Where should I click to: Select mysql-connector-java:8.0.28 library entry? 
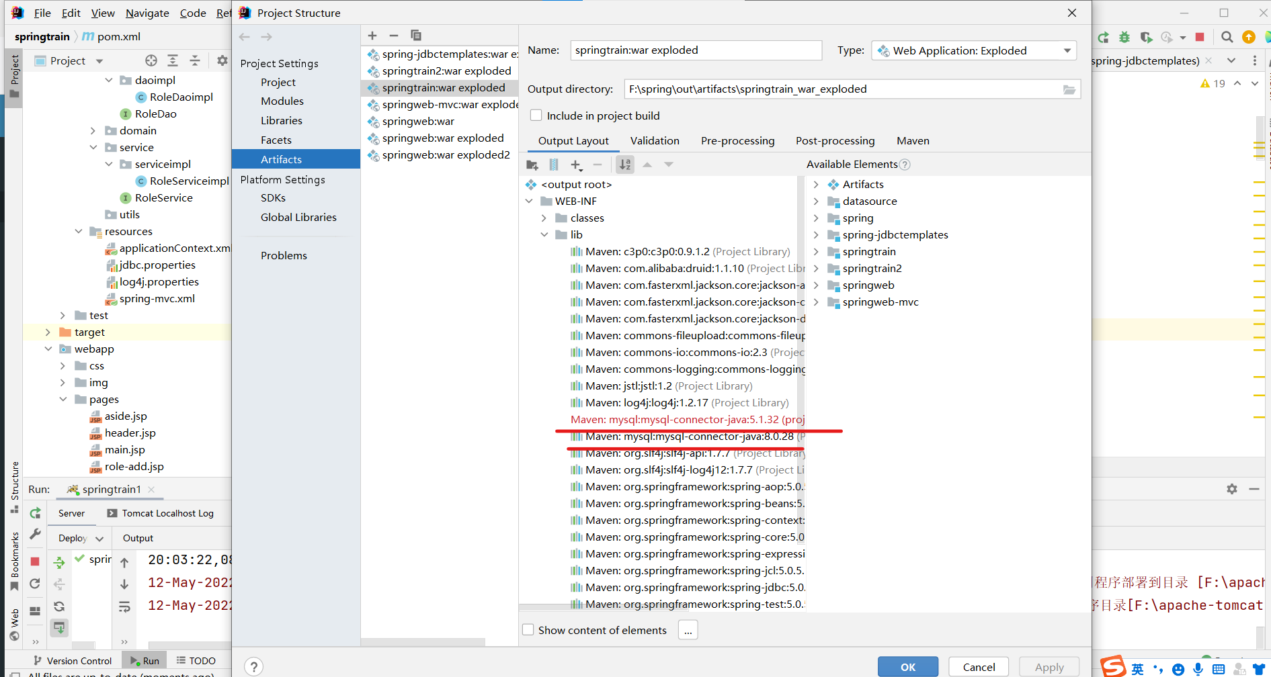coord(687,437)
